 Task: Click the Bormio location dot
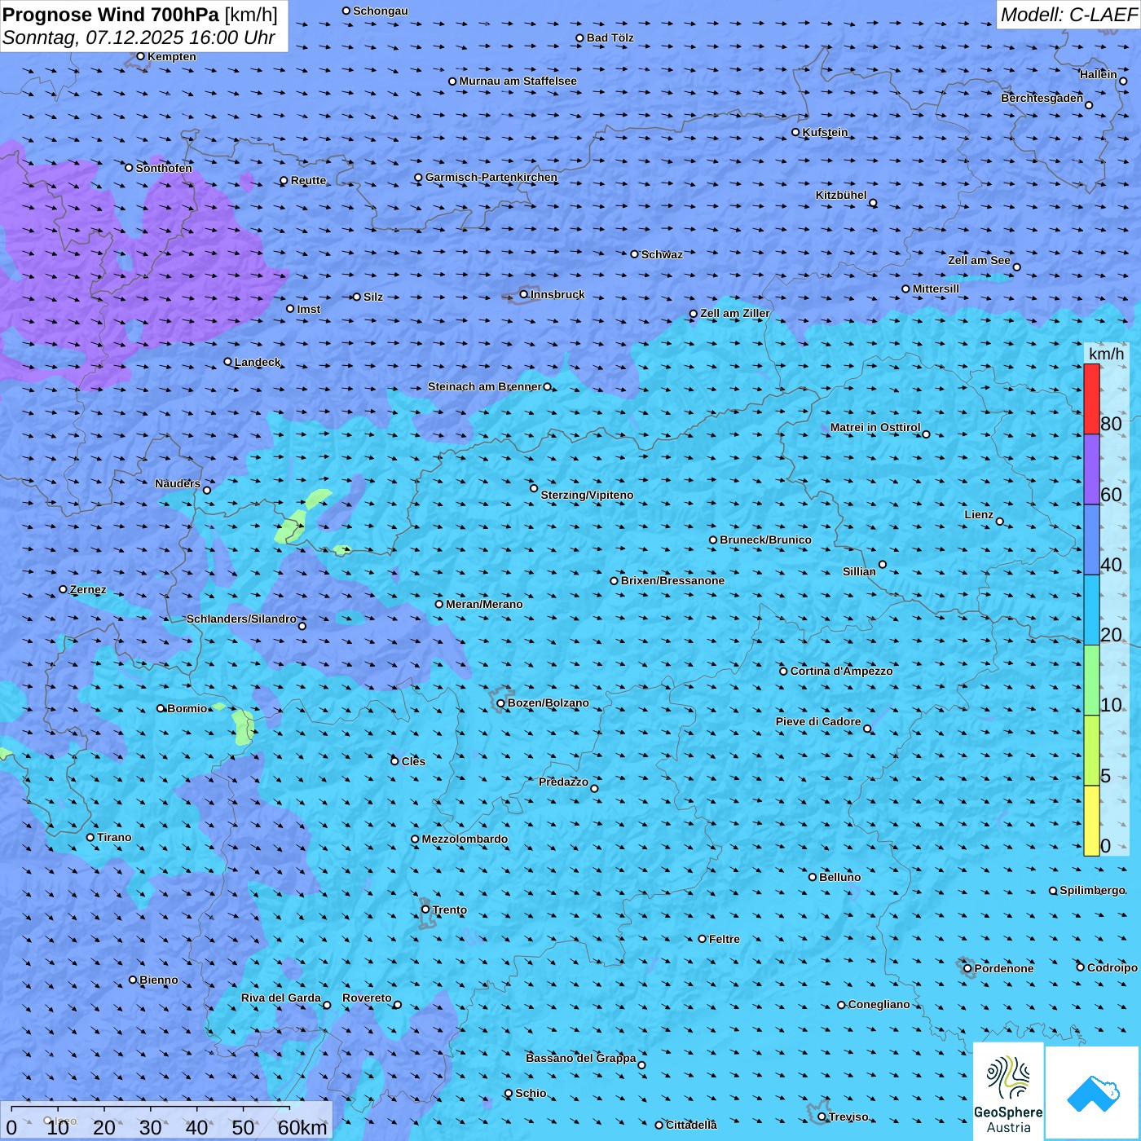coord(161,708)
